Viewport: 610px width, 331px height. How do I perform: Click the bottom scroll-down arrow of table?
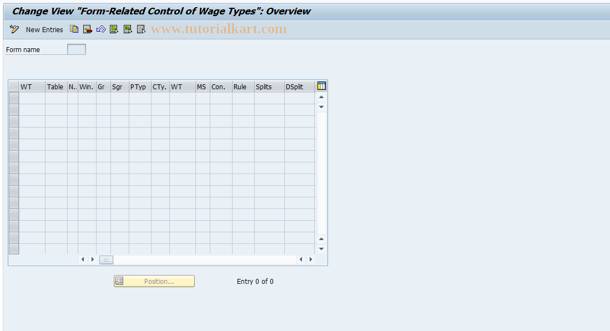coord(321,248)
